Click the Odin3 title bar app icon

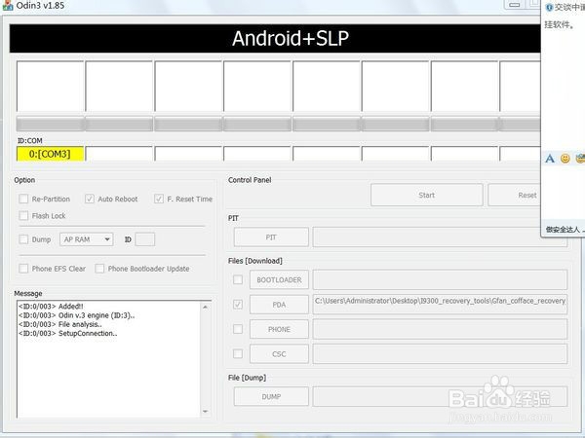(7, 5)
